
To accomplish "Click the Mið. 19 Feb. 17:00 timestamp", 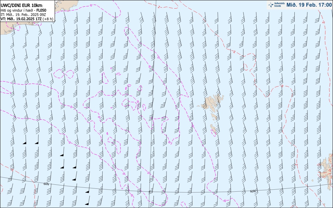I will 309,5.
